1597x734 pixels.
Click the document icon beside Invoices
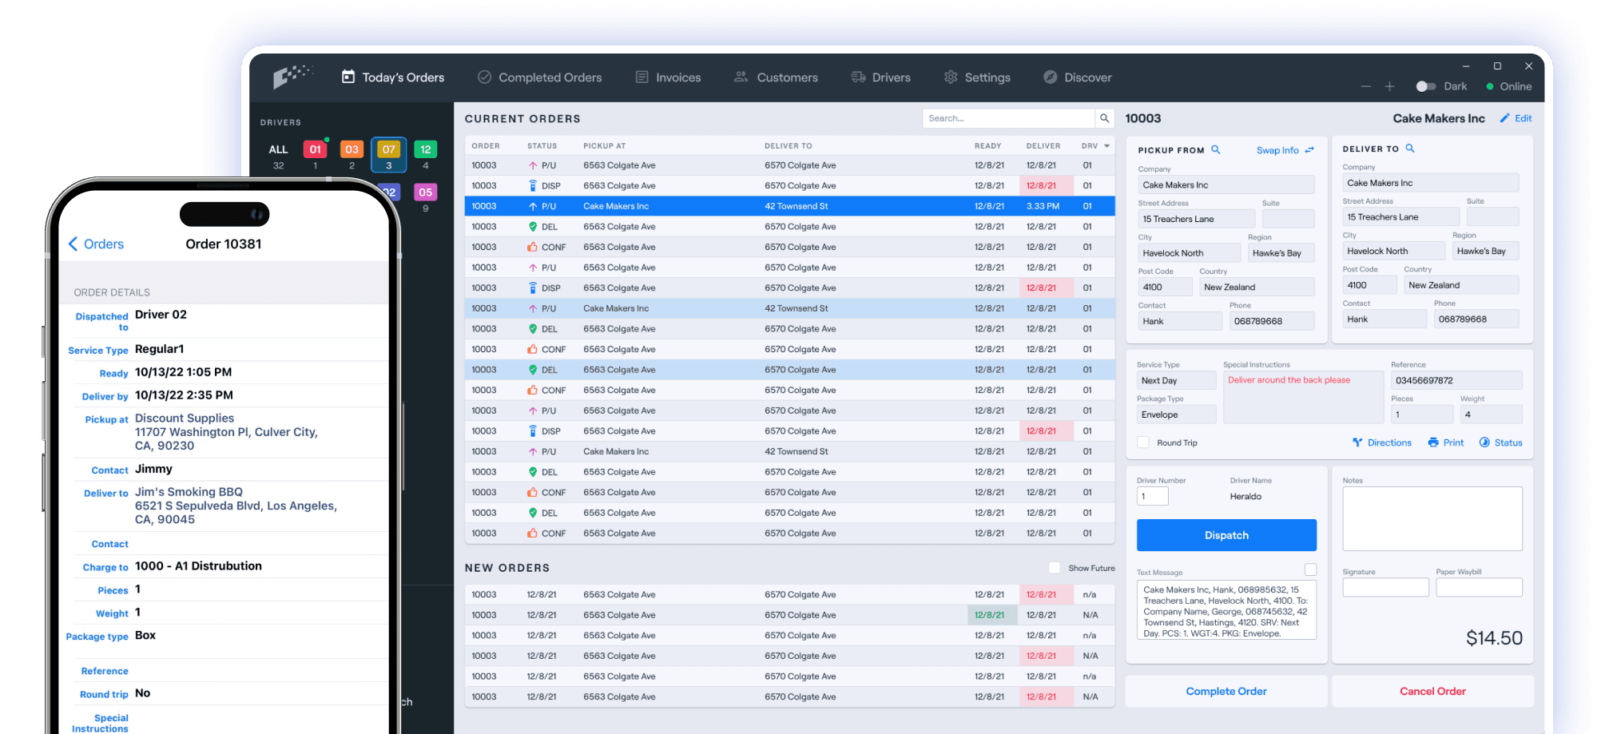pyautogui.click(x=642, y=77)
